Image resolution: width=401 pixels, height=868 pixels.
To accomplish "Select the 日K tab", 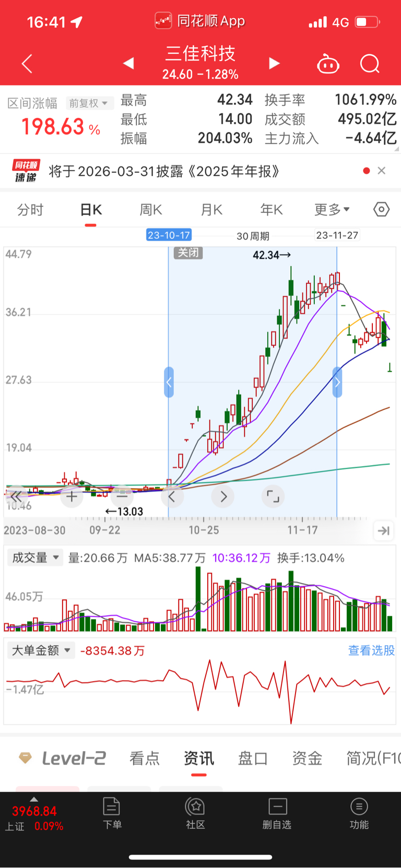I will pos(91,210).
